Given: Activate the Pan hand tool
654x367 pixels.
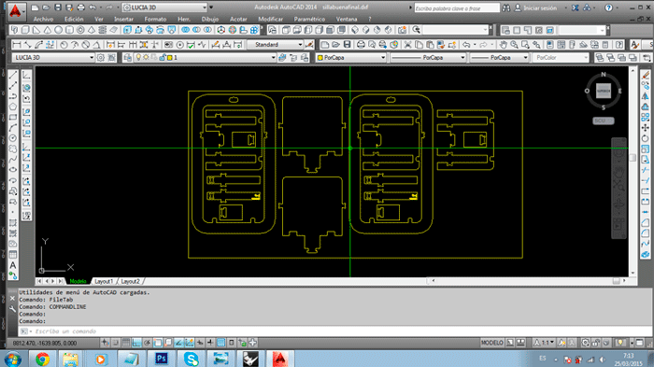Looking at the screenshot, I should point(504,45).
